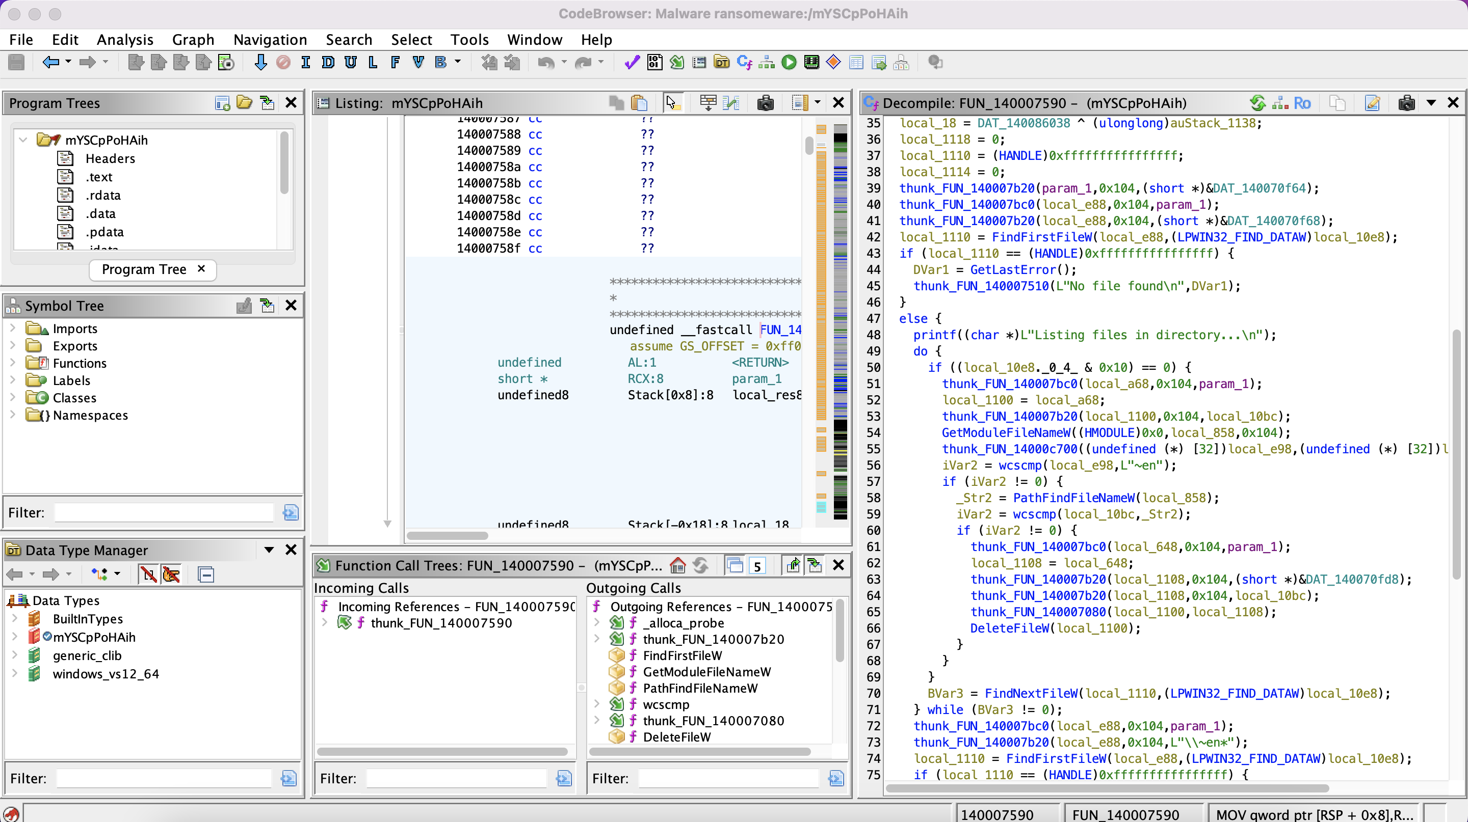Open the Data Type Manager DT icon
The width and height of the screenshot is (1468, 822).
pyautogui.click(x=721, y=62)
